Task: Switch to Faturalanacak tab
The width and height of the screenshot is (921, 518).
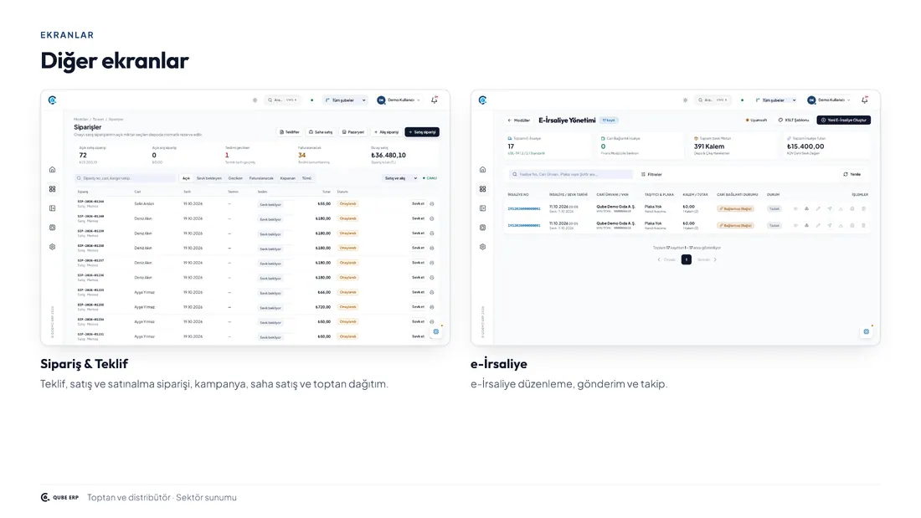Action: tap(261, 178)
